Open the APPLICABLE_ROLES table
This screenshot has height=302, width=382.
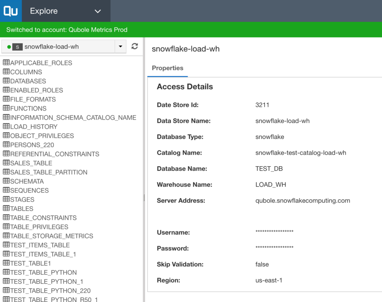point(41,63)
